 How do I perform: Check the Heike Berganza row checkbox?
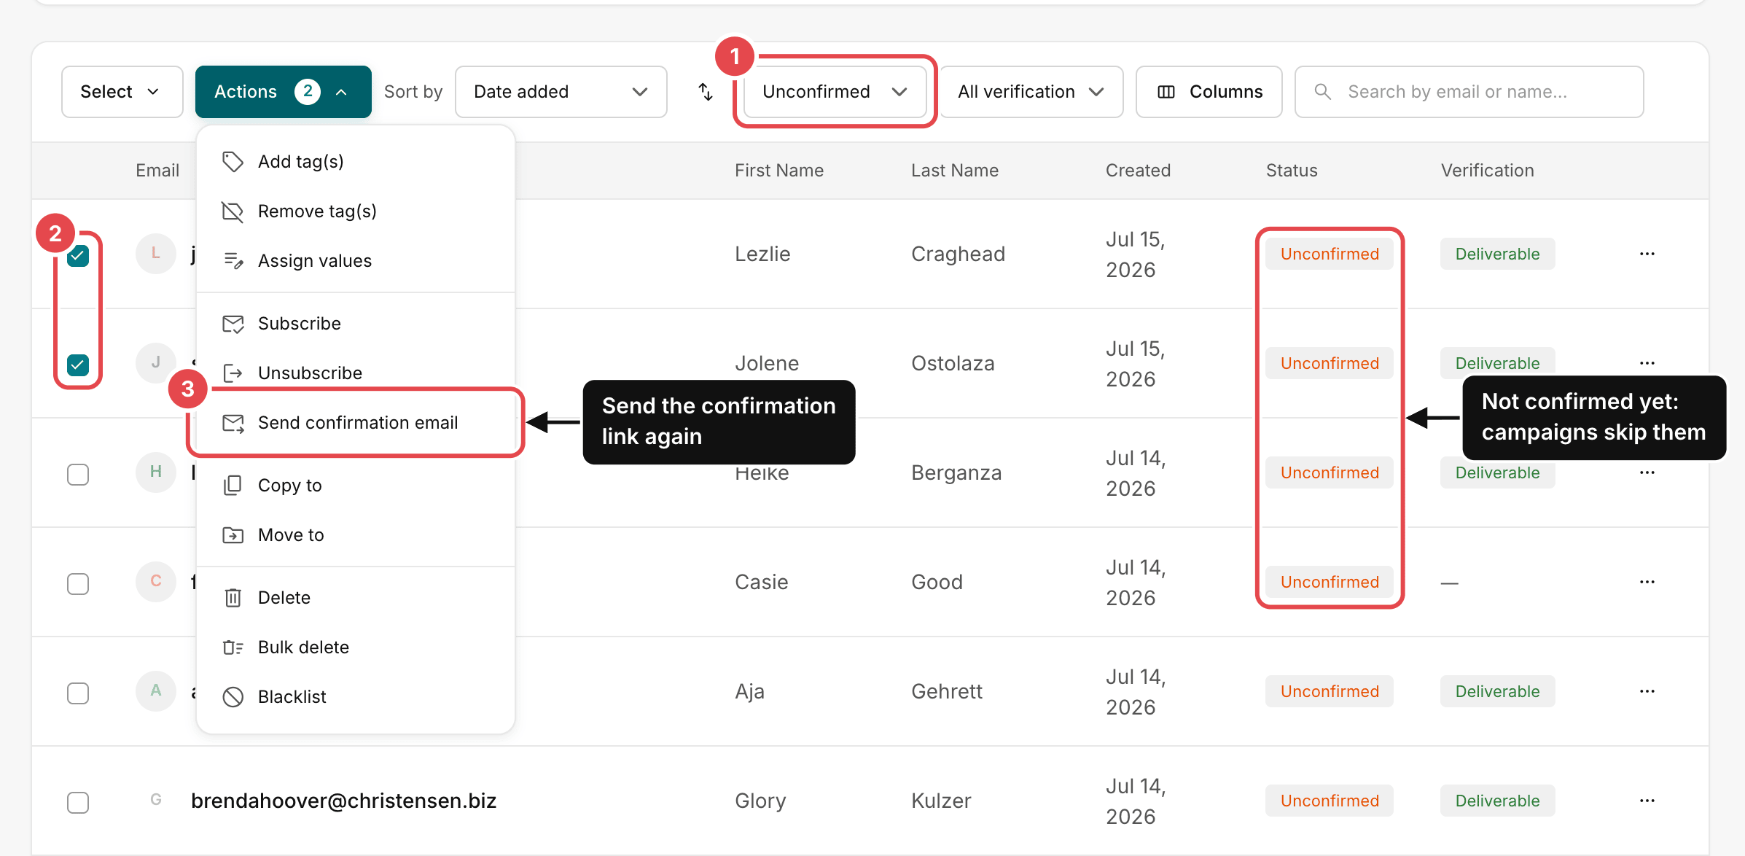tap(78, 475)
